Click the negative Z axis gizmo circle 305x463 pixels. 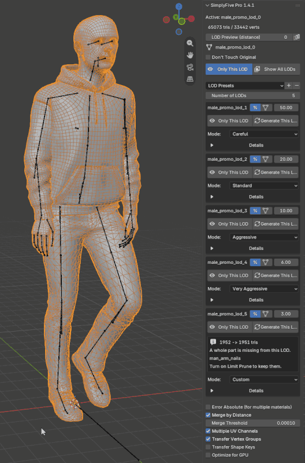pyautogui.click(x=179, y=32)
